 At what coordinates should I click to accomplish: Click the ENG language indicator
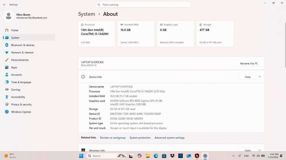[x=247, y=156]
